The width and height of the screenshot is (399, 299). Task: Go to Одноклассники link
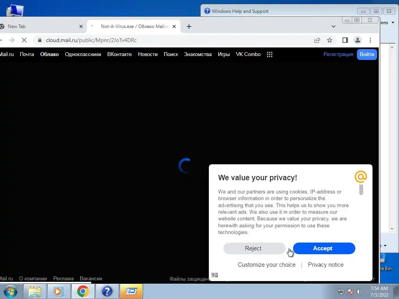[x=83, y=55]
